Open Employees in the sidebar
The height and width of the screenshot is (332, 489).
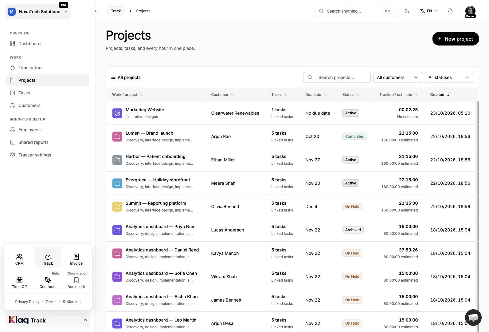click(48, 130)
